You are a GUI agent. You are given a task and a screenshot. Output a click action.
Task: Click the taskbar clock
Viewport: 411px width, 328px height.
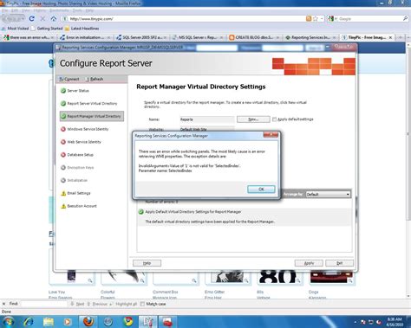(x=395, y=322)
